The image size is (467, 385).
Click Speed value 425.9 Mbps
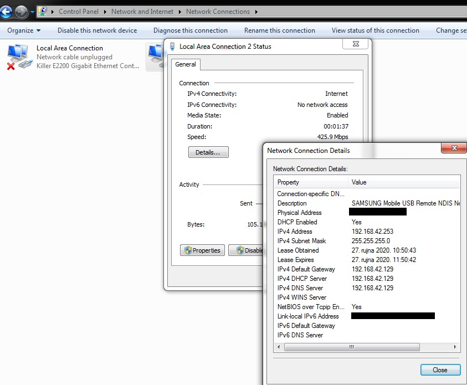332,137
